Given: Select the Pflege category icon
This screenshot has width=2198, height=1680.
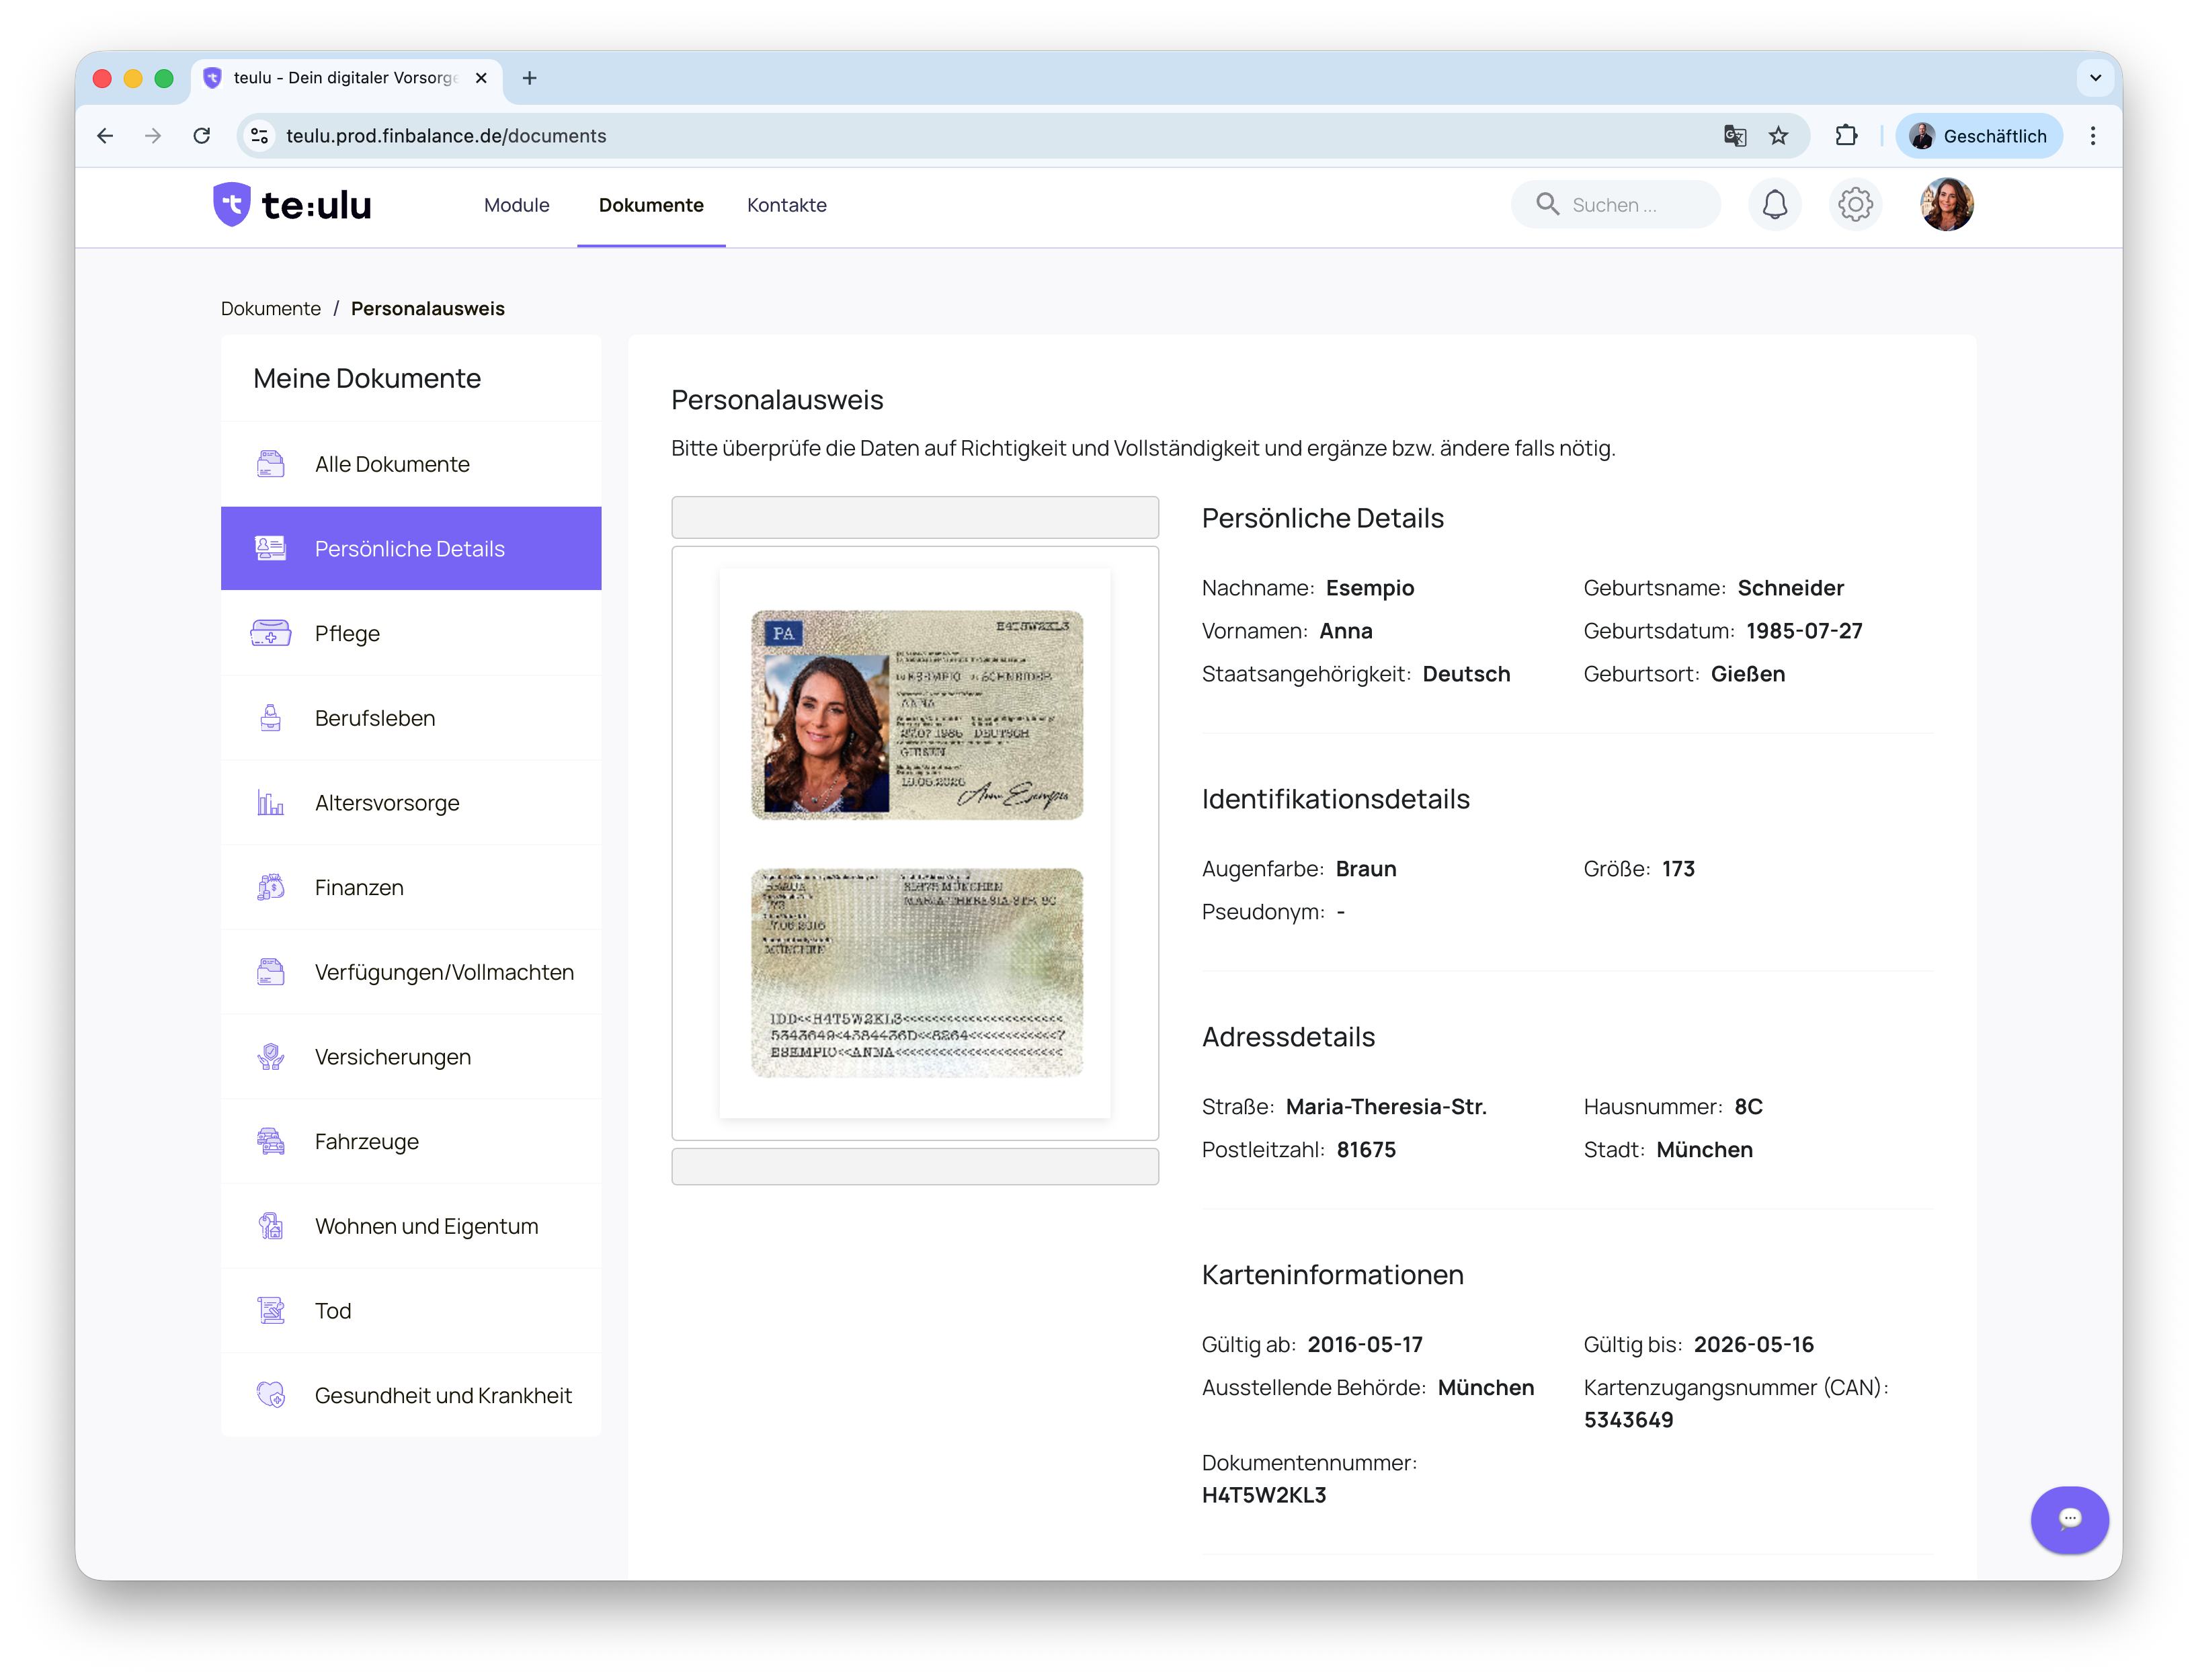Looking at the screenshot, I should coord(270,633).
